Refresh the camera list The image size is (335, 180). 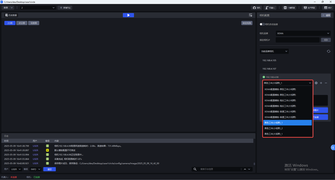pos(328,51)
